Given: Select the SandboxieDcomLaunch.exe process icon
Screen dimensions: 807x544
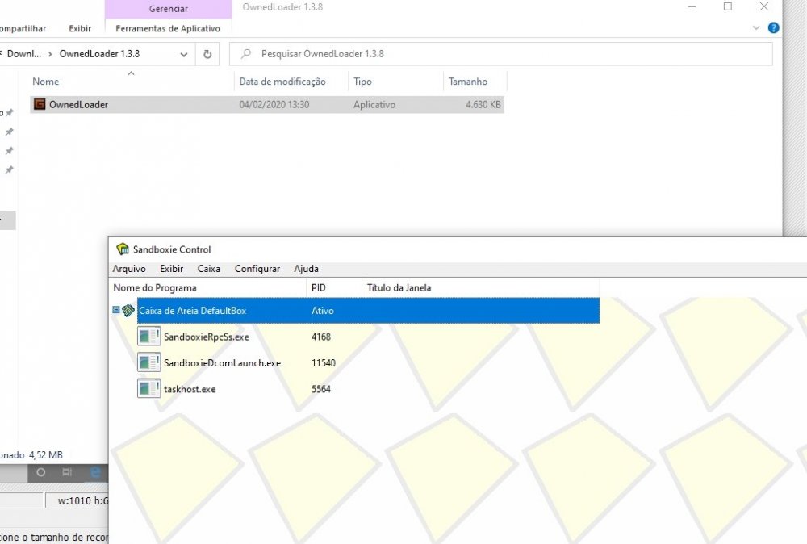Looking at the screenshot, I should [148, 363].
